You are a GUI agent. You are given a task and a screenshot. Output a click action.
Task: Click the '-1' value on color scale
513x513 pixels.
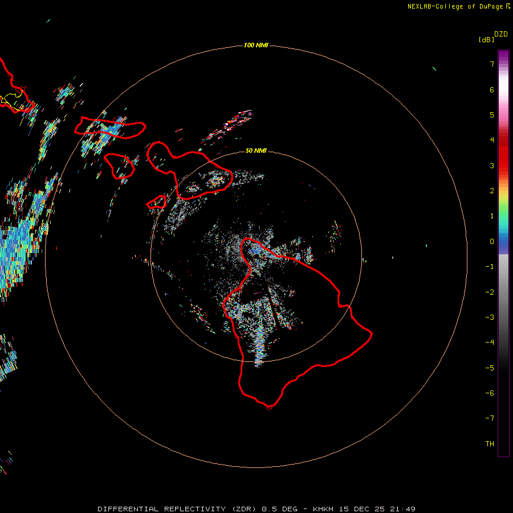pyautogui.click(x=490, y=267)
